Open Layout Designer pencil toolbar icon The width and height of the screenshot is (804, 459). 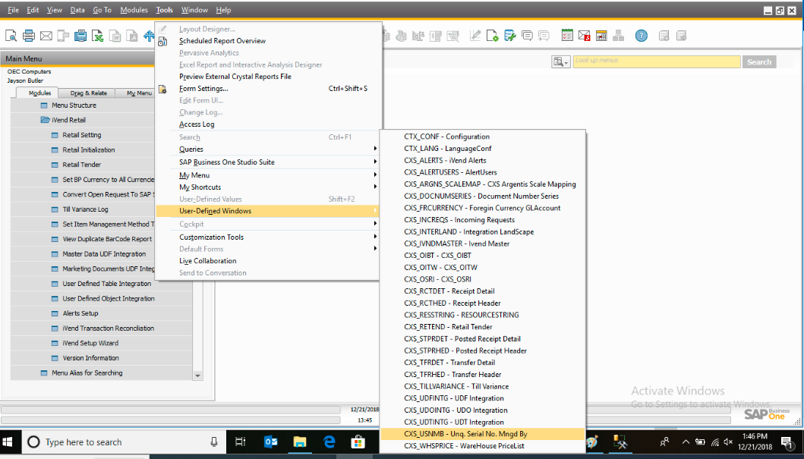point(475,36)
